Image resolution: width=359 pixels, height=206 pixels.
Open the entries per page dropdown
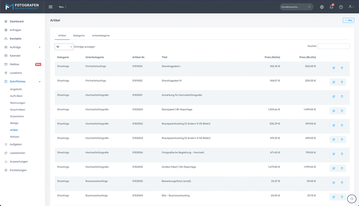point(64,47)
